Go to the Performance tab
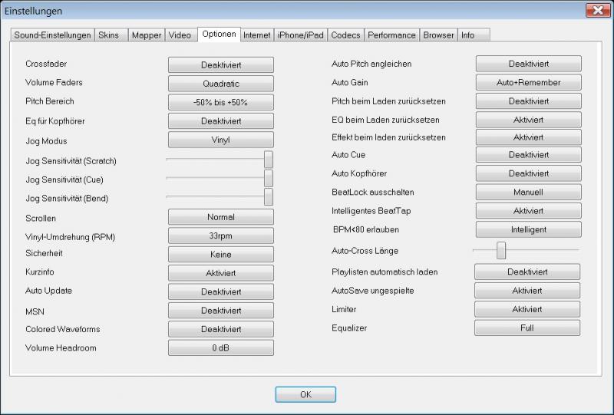 (391, 35)
